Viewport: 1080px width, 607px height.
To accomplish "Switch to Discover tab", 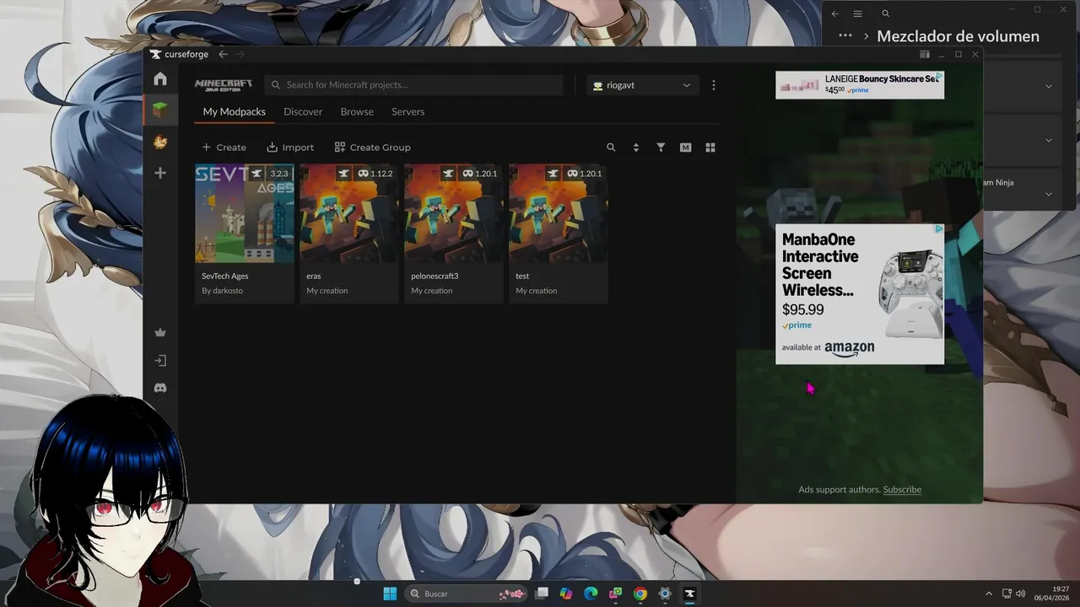I will [x=303, y=111].
